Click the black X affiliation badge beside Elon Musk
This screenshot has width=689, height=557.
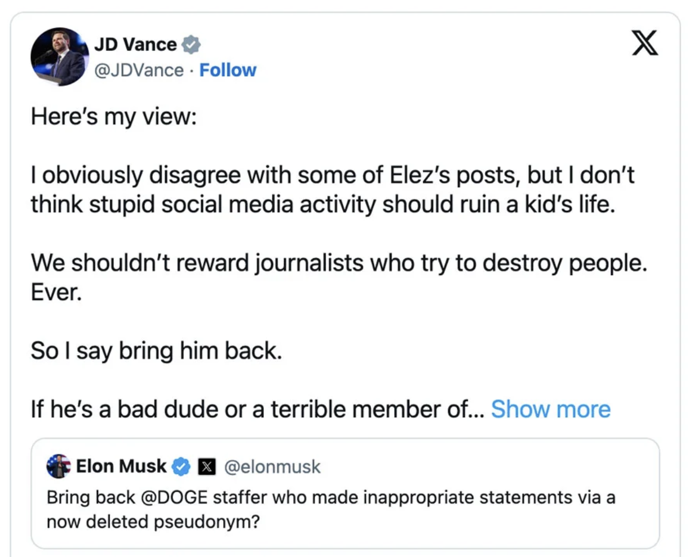(x=207, y=467)
